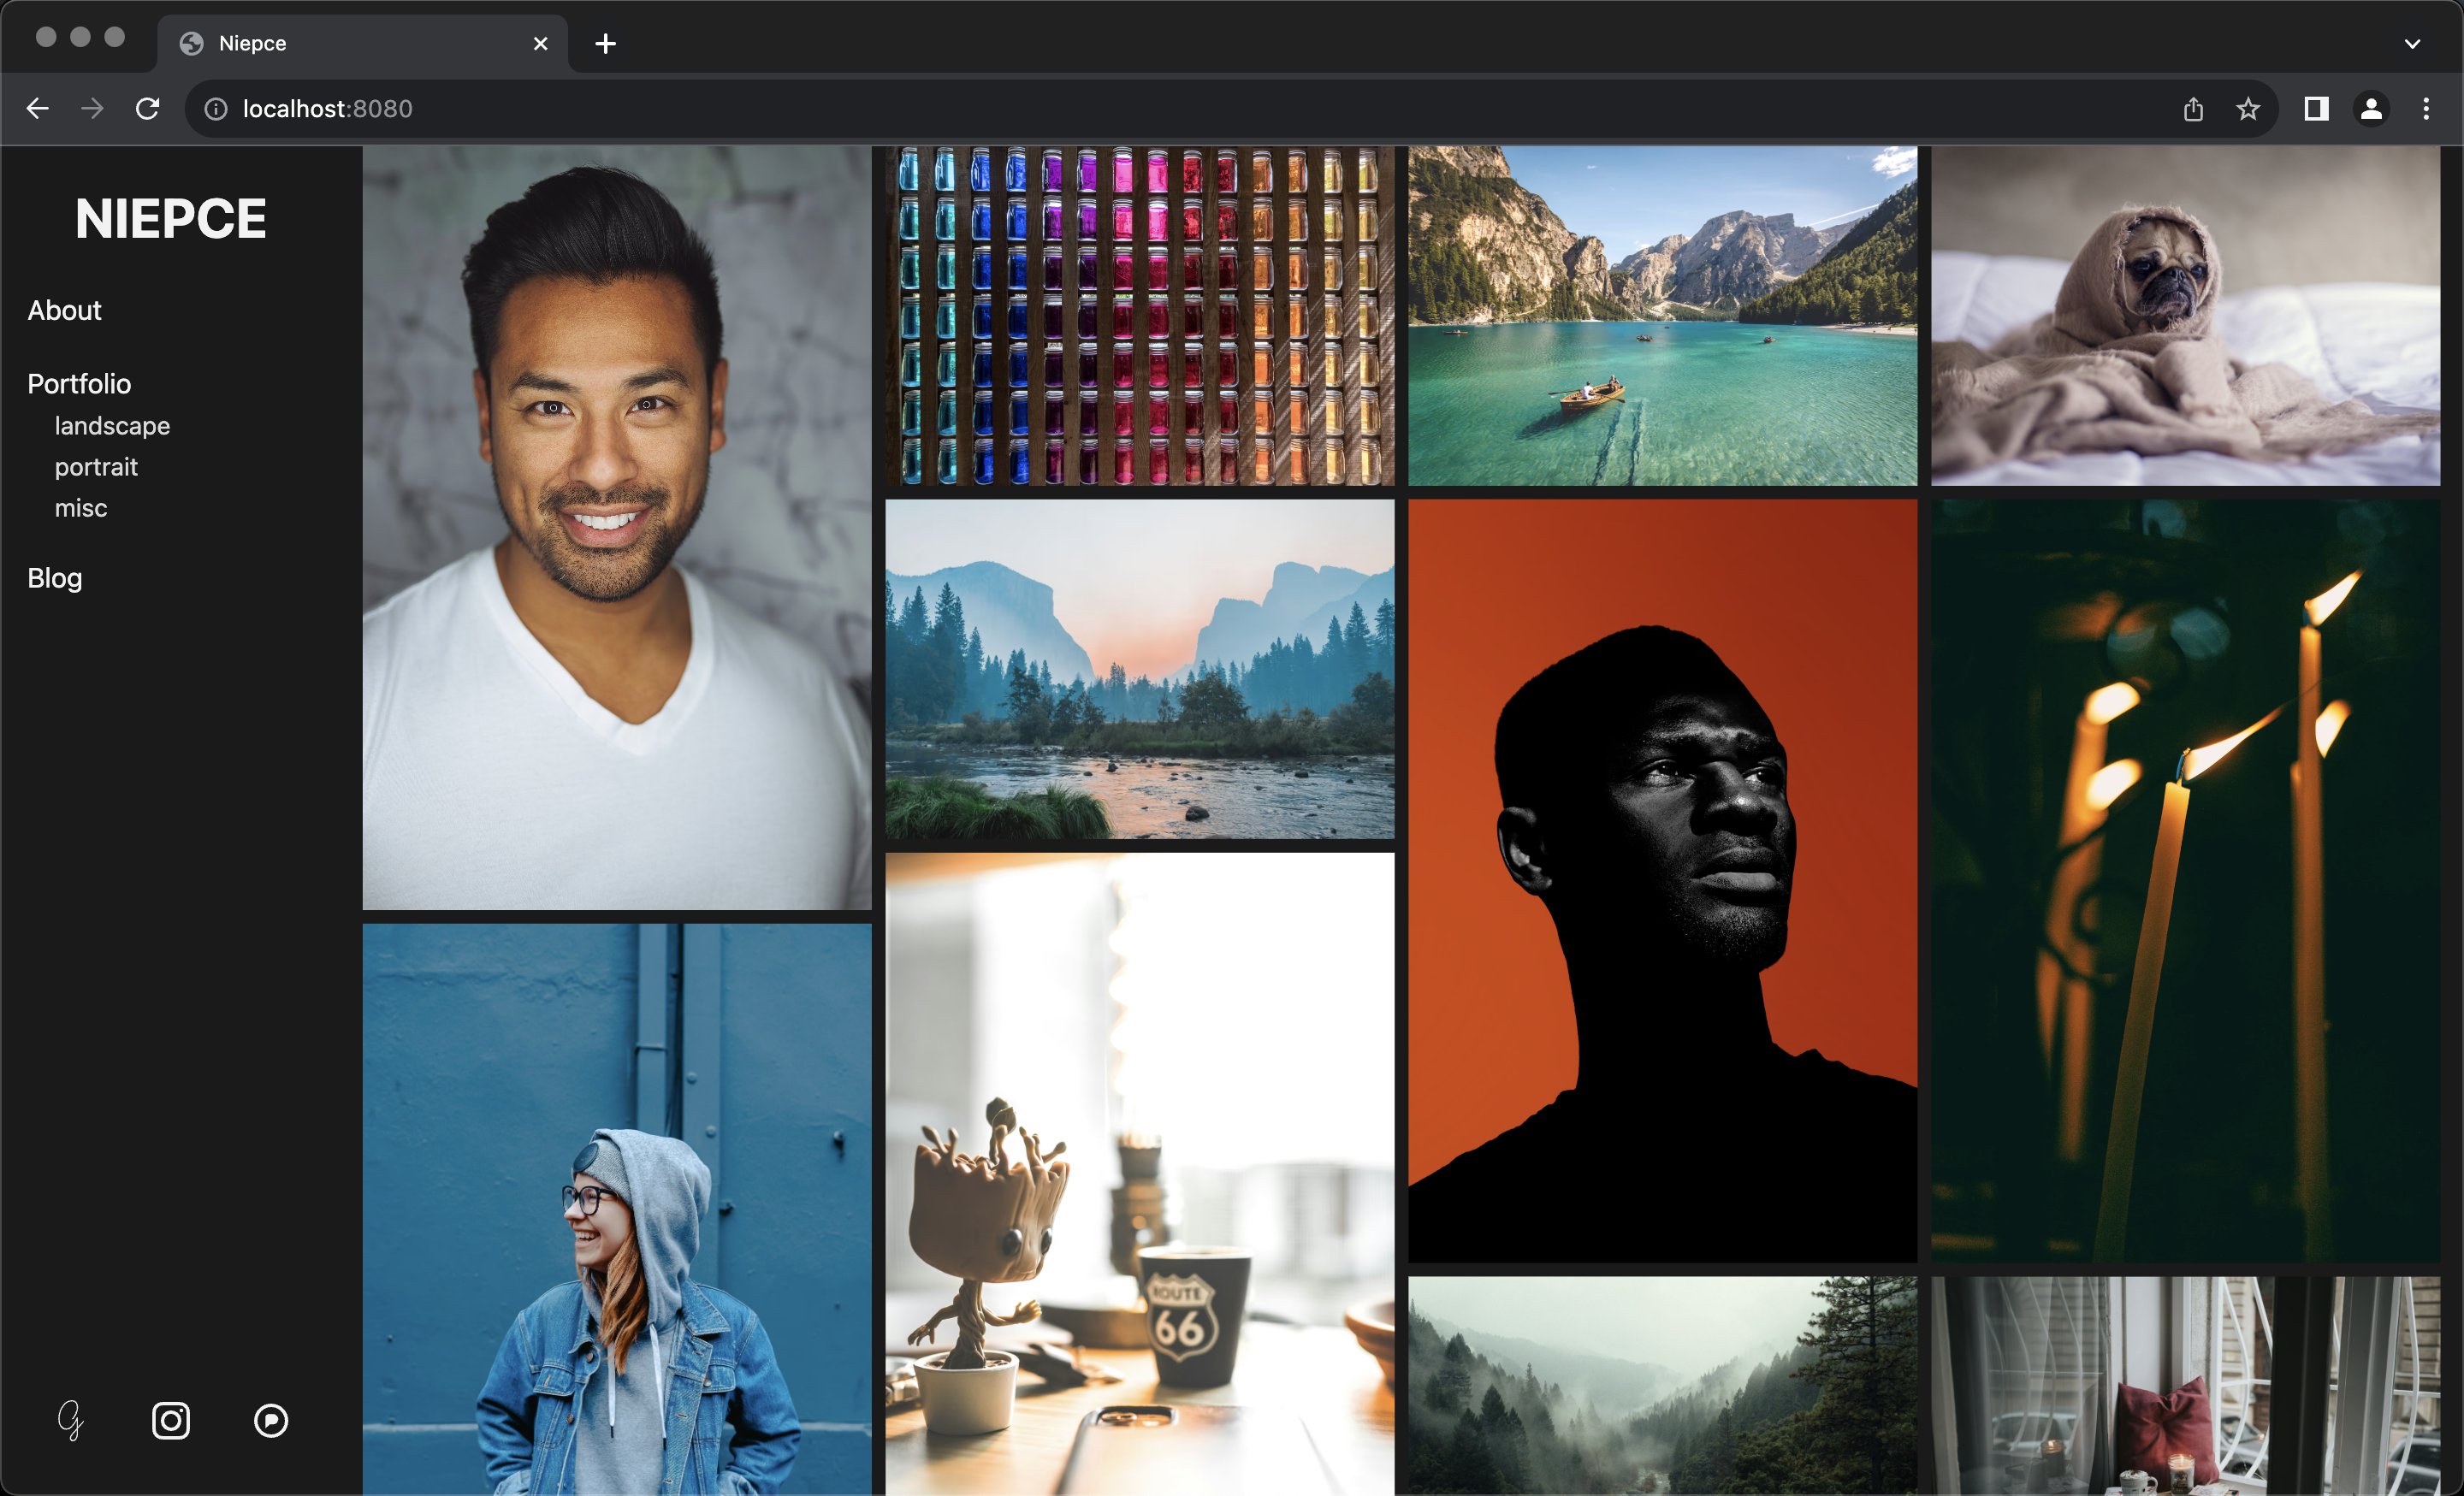Click the browser share icon
The width and height of the screenshot is (2464, 1496).
tap(2193, 109)
